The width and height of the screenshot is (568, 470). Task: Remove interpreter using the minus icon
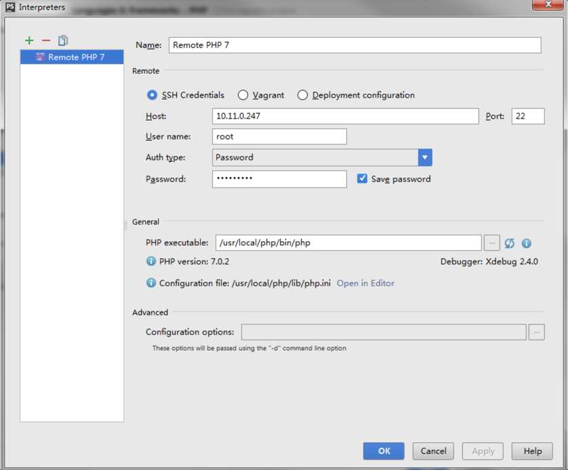pos(46,41)
